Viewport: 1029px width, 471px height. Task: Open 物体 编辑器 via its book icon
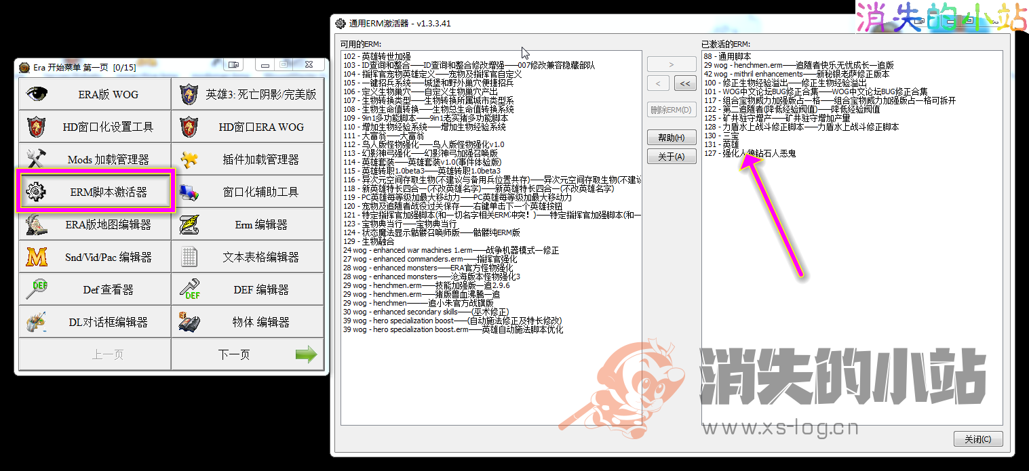189,322
